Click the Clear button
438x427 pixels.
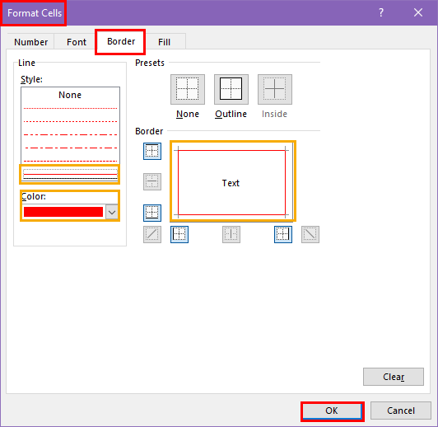pos(394,377)
